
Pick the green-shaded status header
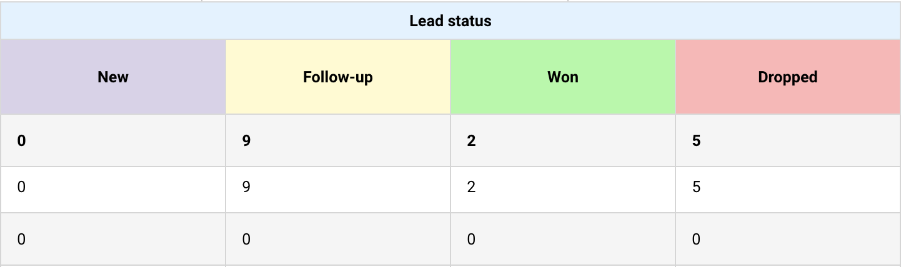tap(563, 77)
